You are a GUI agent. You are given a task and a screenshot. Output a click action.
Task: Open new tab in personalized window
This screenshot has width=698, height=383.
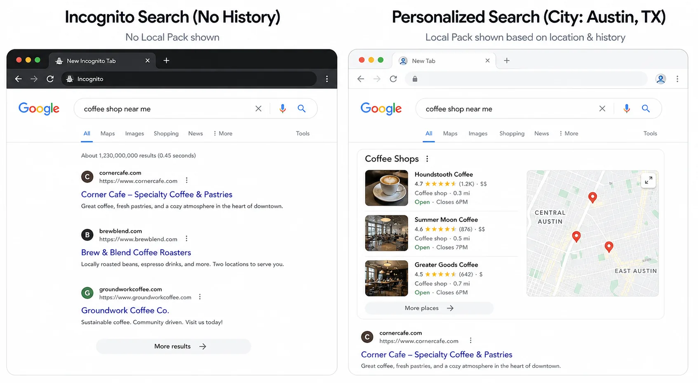coord(507,61)
